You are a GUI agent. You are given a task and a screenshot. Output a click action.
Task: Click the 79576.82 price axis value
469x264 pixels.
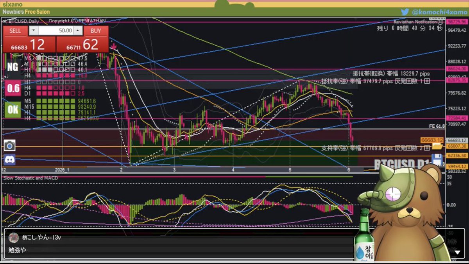(456, 93)
